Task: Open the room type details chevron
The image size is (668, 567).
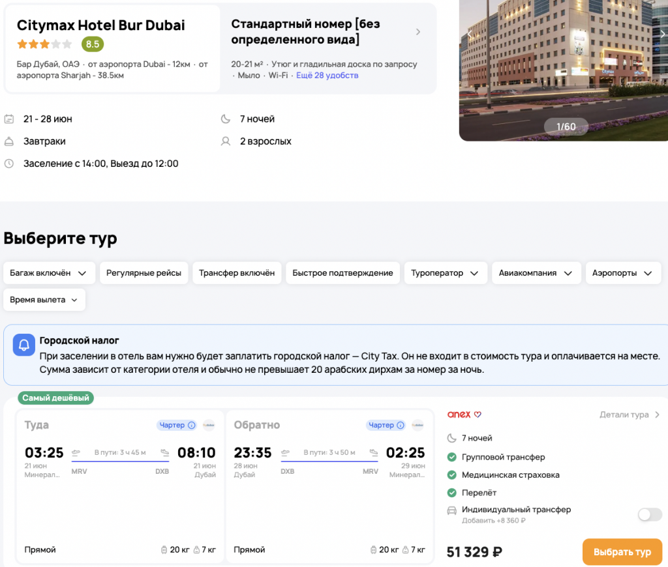Action: click(418, 32)
